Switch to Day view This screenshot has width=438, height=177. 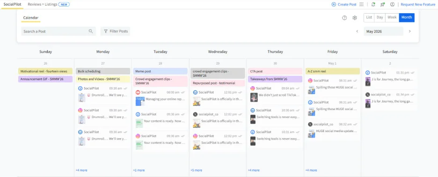[x=380, y=17]
